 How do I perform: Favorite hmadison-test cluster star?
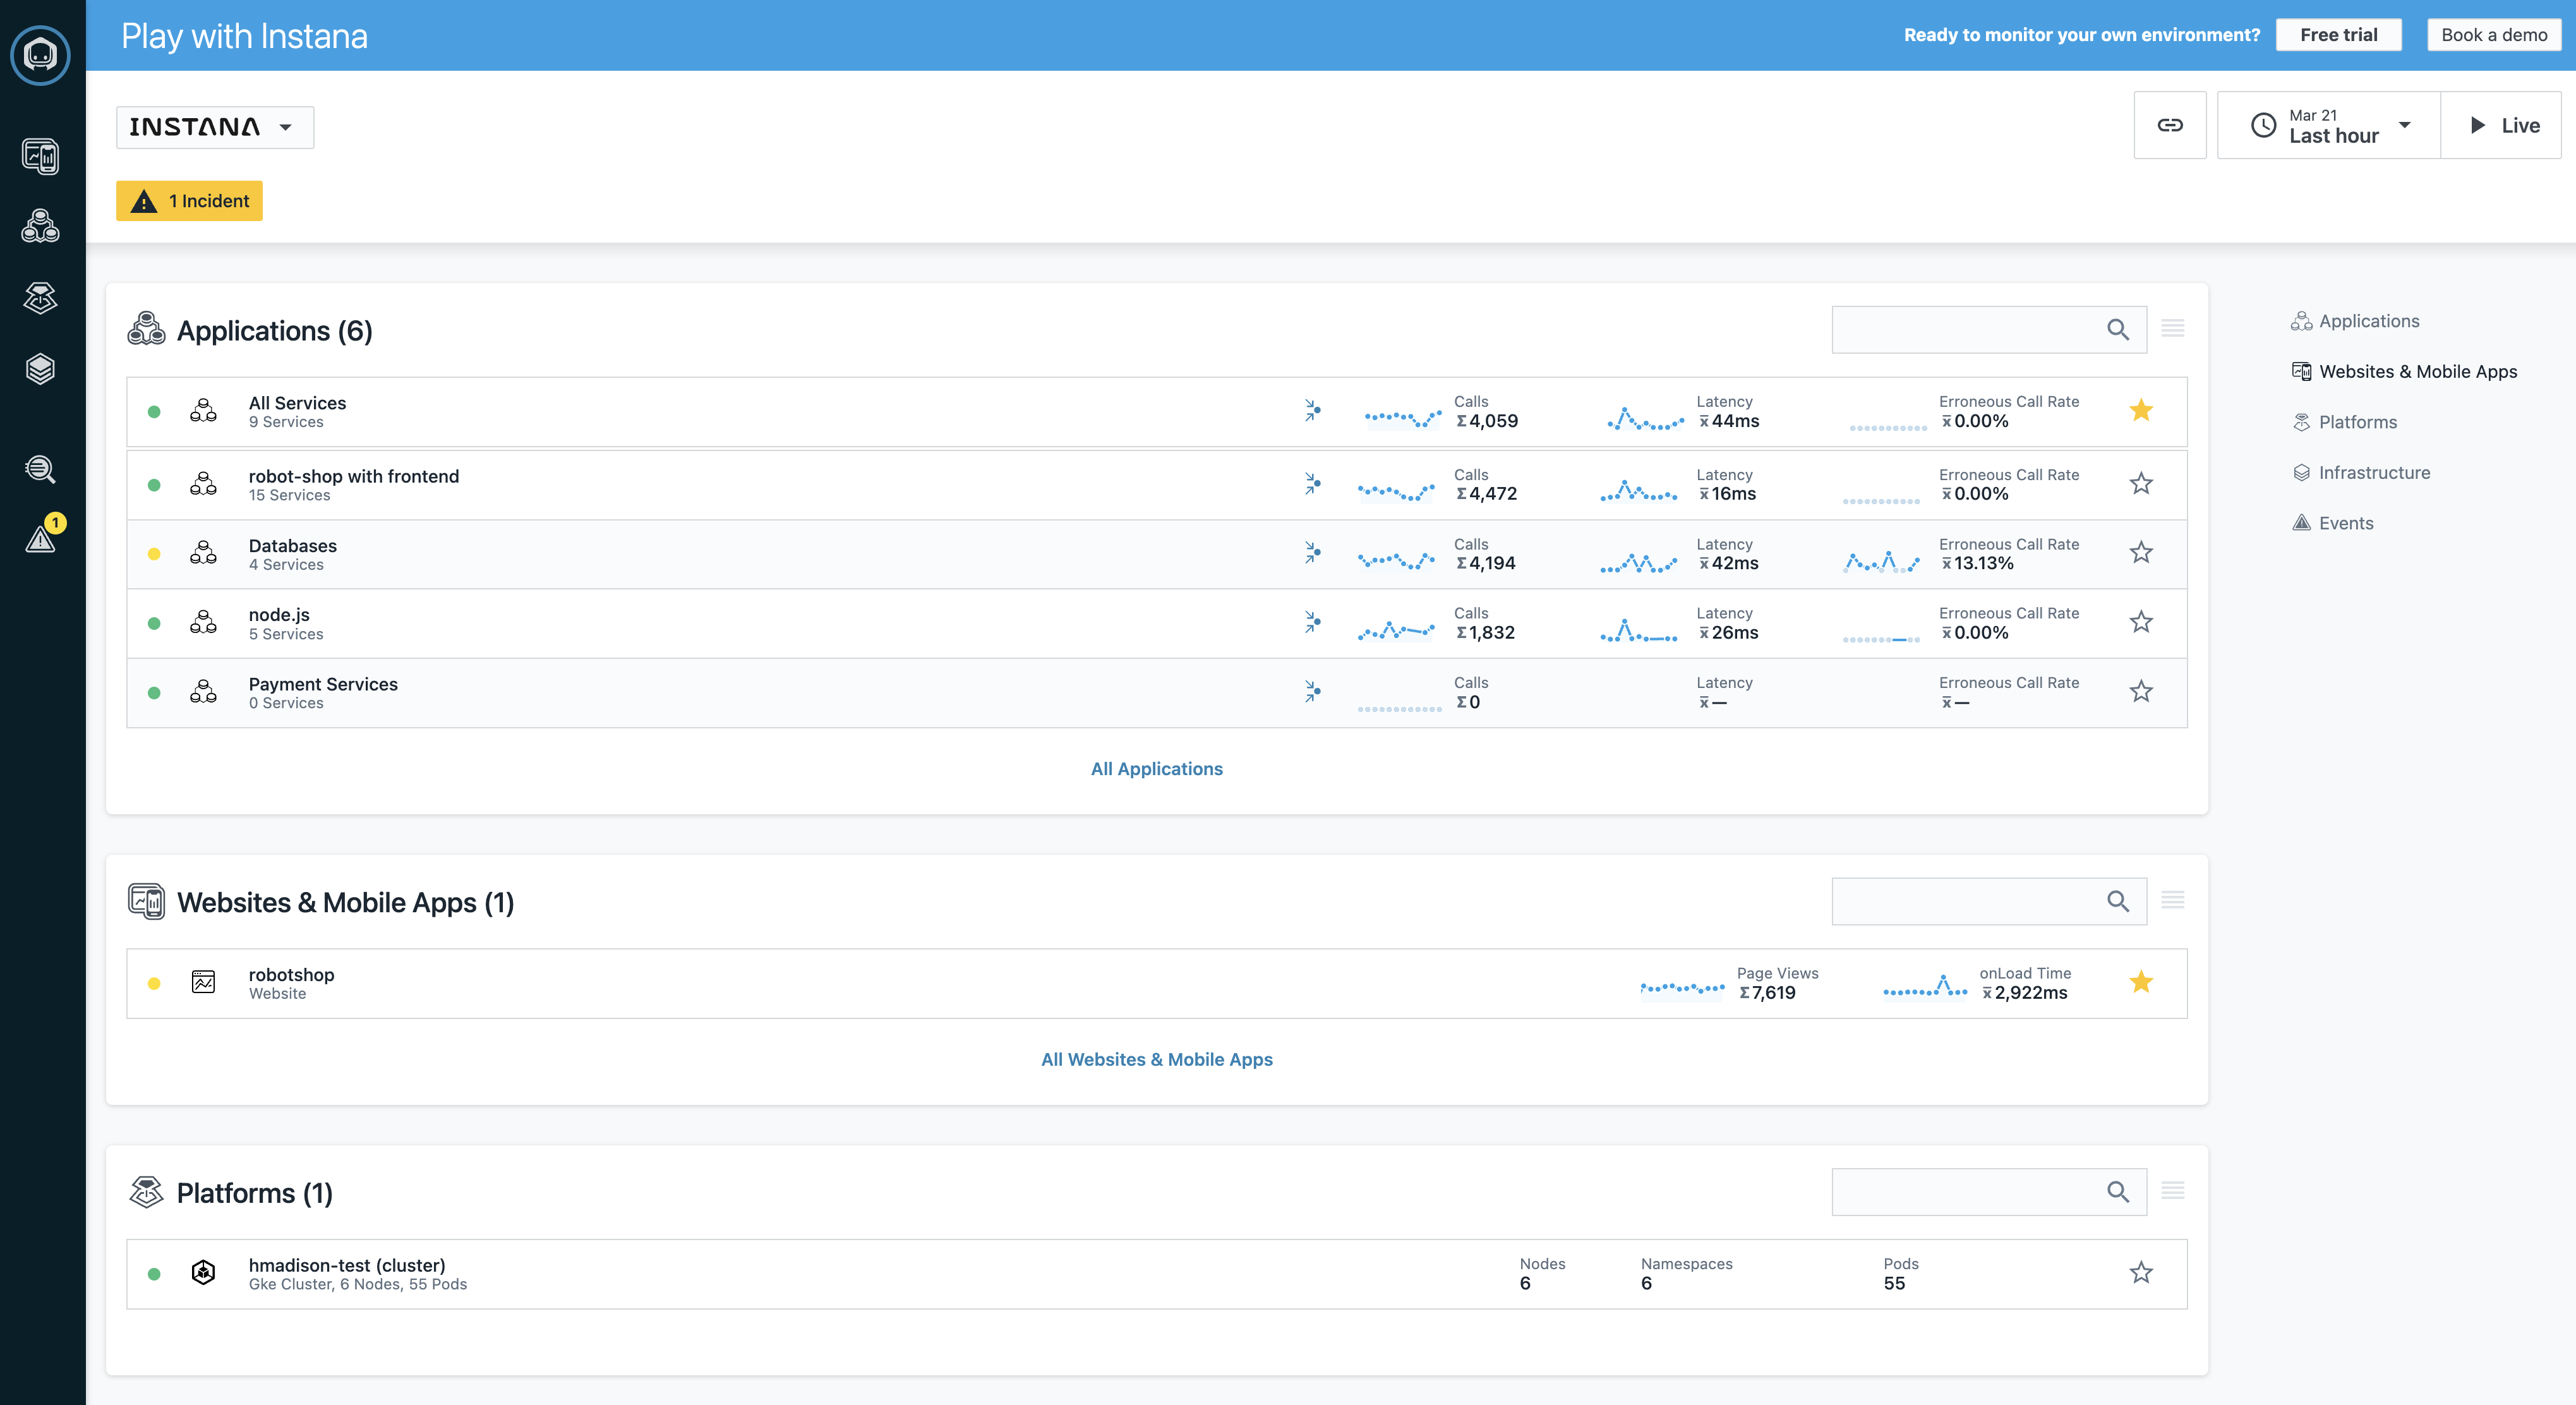2140,1273
